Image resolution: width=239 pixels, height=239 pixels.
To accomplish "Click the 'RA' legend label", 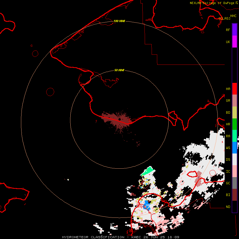I will pos(228,136).
